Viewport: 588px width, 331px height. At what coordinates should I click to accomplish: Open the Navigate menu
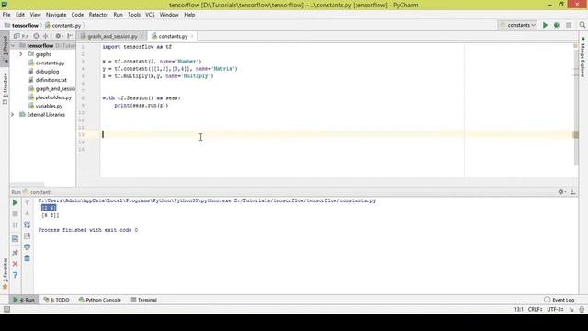click(56, 15)
